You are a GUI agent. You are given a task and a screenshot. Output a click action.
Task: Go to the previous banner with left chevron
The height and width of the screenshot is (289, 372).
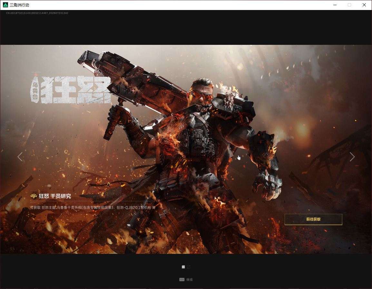[20, 157]
